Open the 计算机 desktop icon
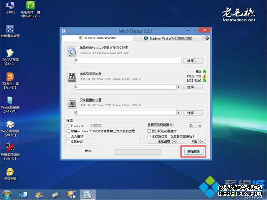The height and width of the screenshot is (200, 267). click(10, 8)
